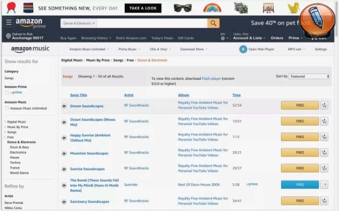This screenshot has height=211, width=339.
Task: Add Sanctuary Soundscapes to MP3 cart icon
Action: 324,201
